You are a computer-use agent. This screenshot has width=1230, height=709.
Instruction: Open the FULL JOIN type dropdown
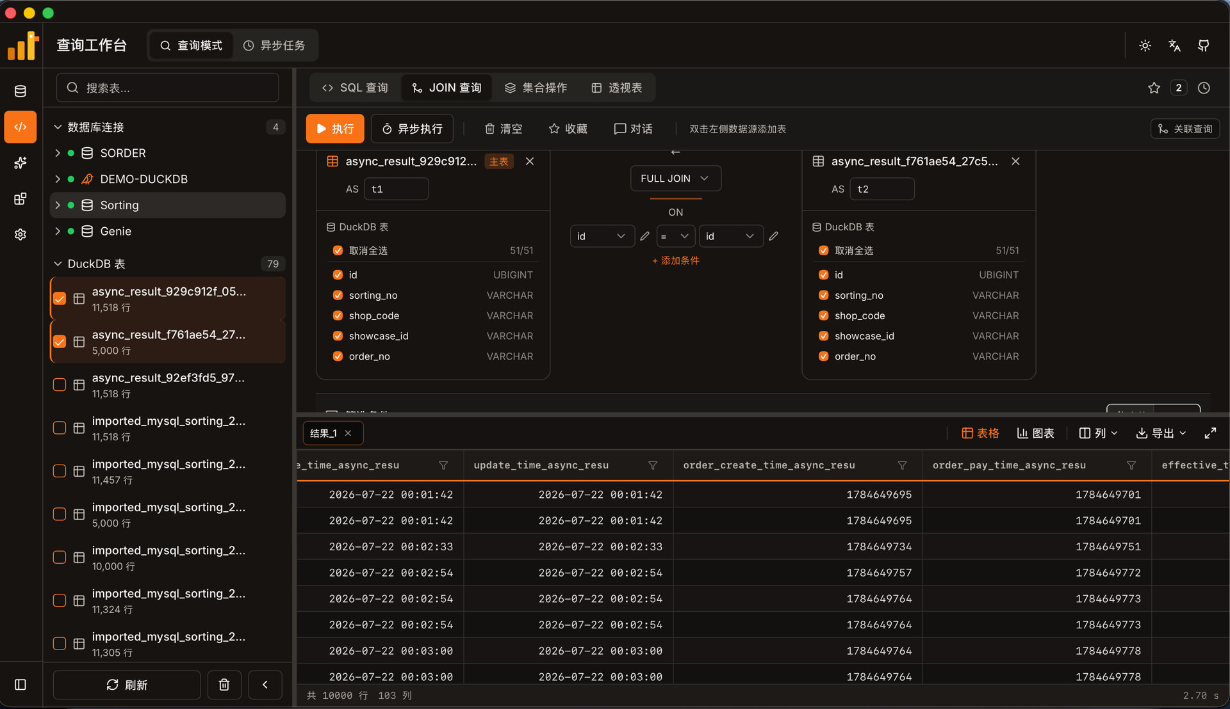(x=676, y=179)
